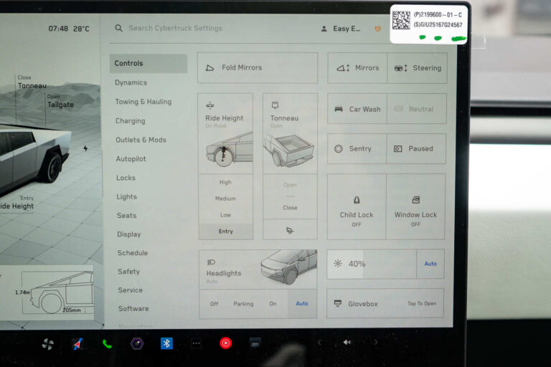
Task: Tap the Ride Height card icon
Action: 209,105
